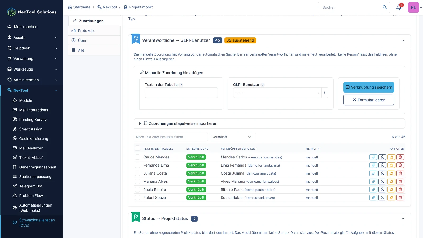Click the Text in der Tabelle input field

click(181, 93)
